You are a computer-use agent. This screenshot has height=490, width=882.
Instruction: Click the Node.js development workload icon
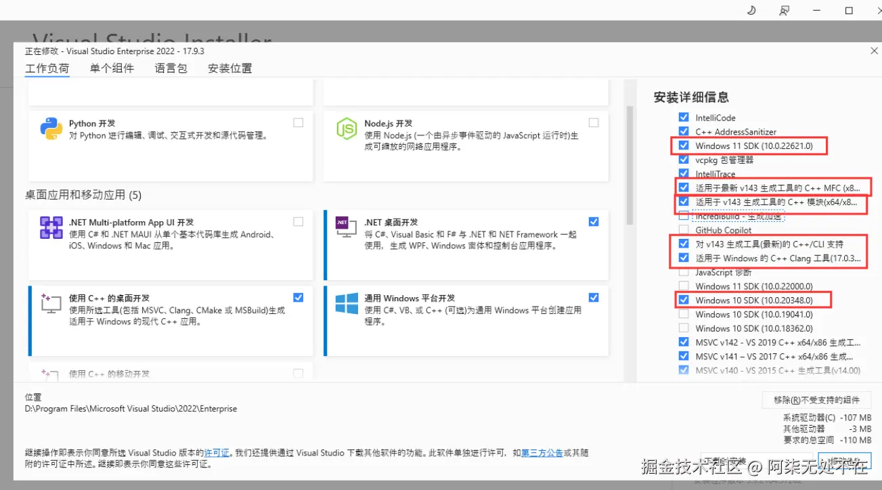coord(347,129)
